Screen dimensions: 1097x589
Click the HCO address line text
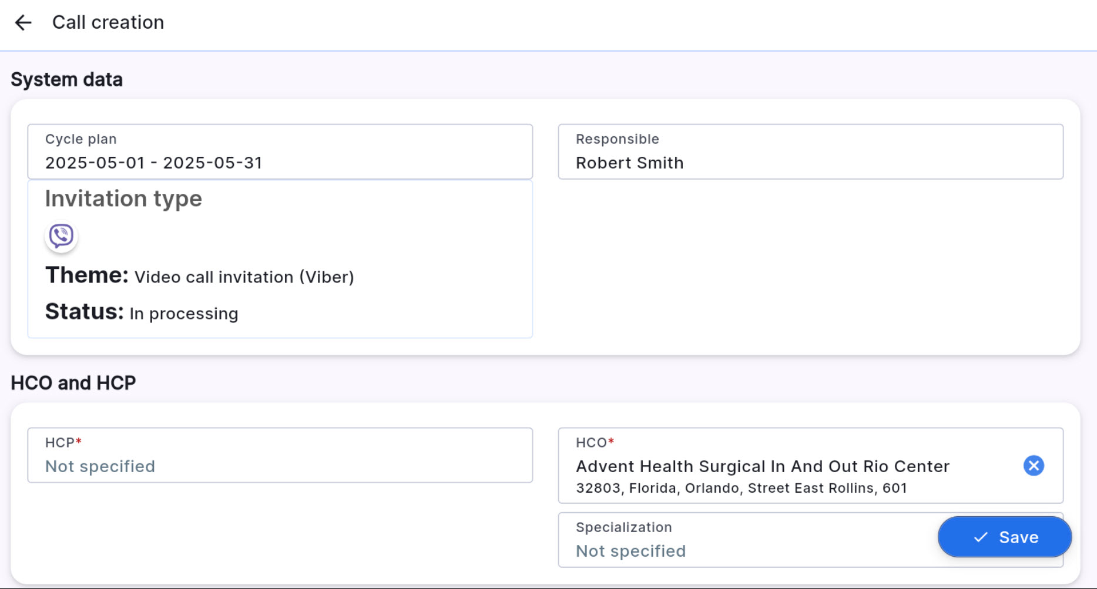click(741, 488)
